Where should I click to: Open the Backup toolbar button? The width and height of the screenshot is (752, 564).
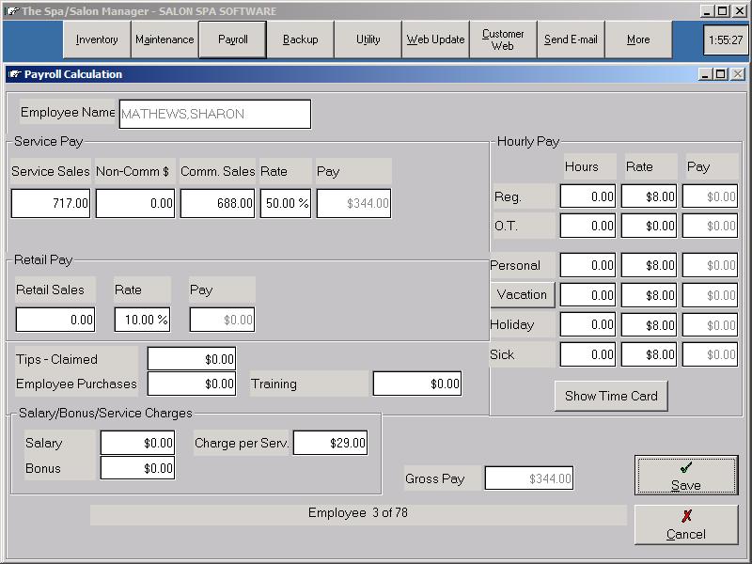click(300, 39)
